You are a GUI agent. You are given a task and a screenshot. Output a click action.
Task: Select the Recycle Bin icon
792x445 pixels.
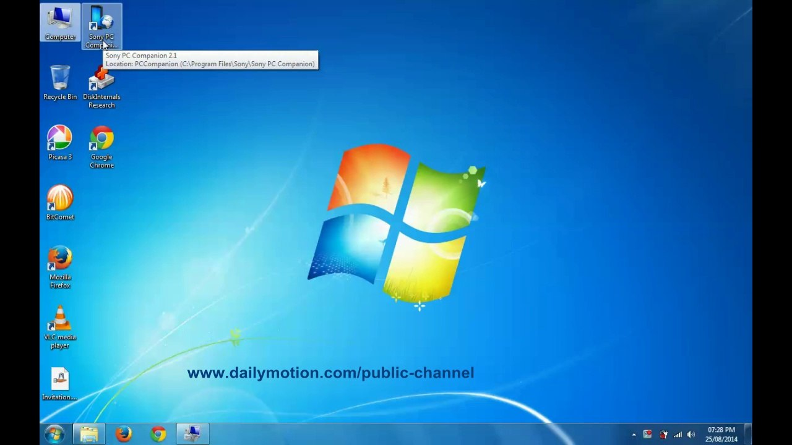tap(60, 83)
